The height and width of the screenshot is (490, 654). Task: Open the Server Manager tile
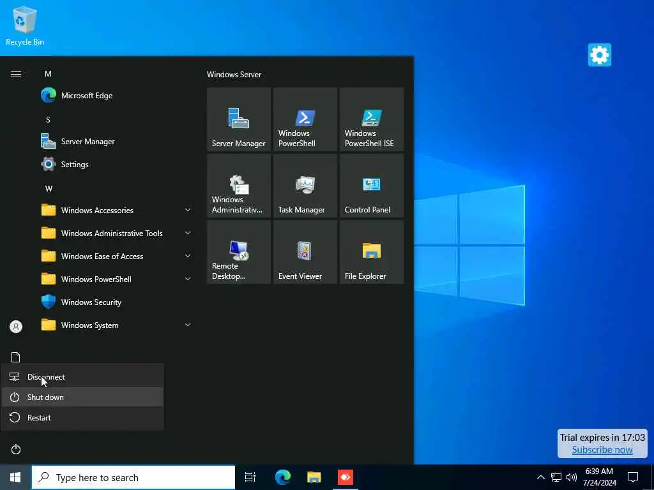coord(239,119)
